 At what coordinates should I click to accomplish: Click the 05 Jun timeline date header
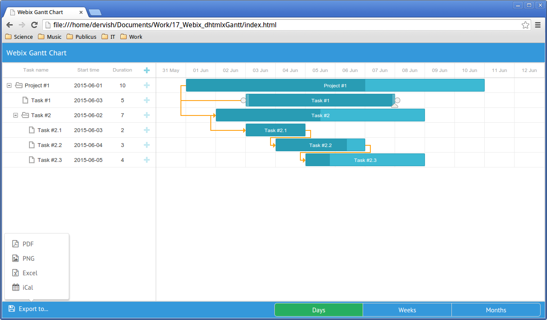pos(320,70)
